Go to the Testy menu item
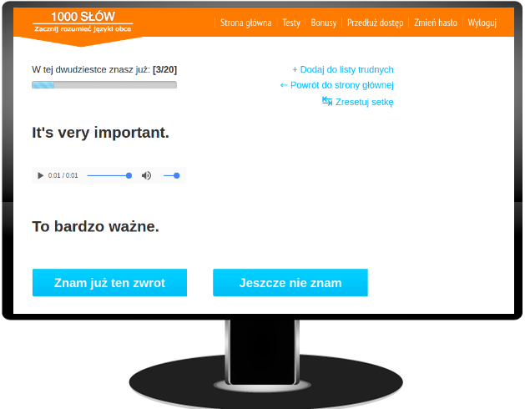This screenshot has width=525, height=409. (x=291, y=23)
